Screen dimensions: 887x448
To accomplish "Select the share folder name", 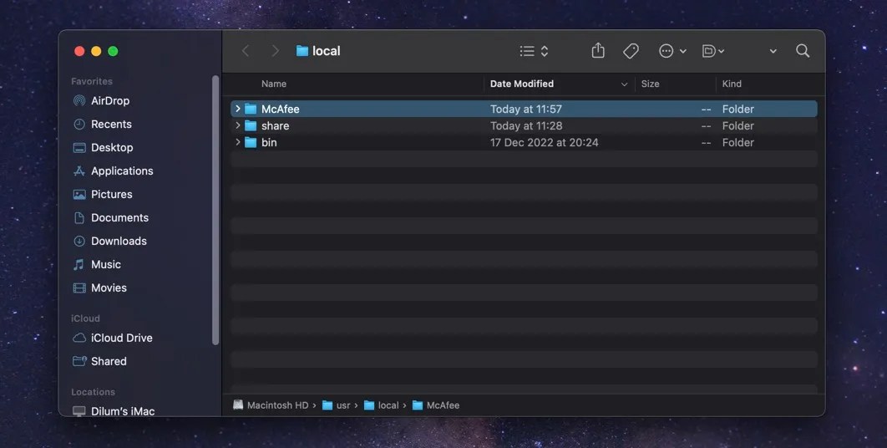I will click(x=275, y=125).
